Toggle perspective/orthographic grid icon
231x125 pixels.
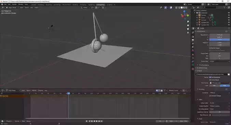[x=188, y=33]
